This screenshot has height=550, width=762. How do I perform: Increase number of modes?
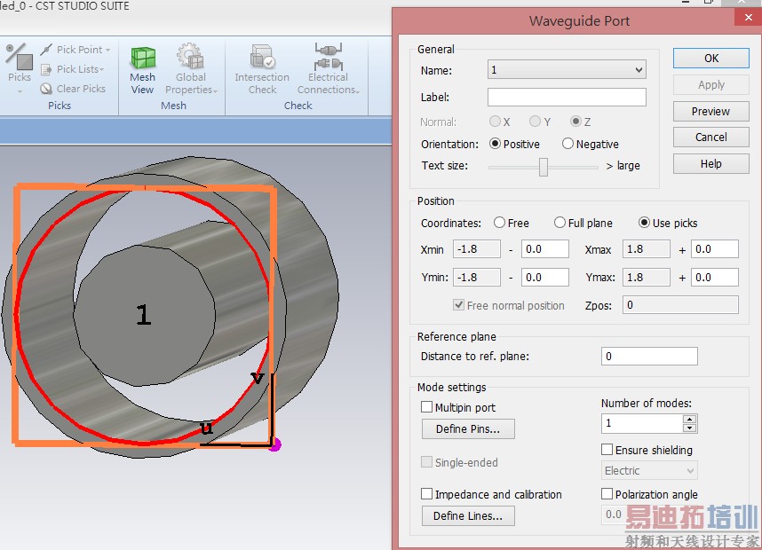(689, 419)
